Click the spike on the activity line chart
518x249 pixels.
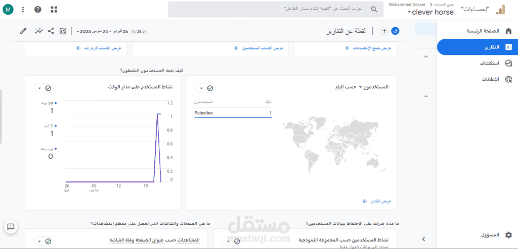(x=158, y=114)
